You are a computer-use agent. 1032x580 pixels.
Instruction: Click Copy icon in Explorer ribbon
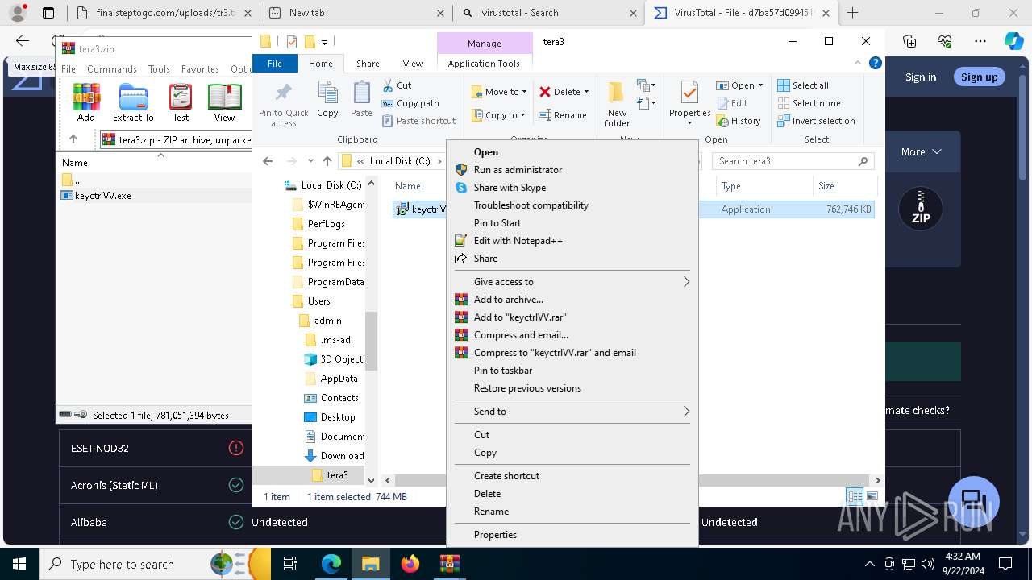click(x=327, y=100)
